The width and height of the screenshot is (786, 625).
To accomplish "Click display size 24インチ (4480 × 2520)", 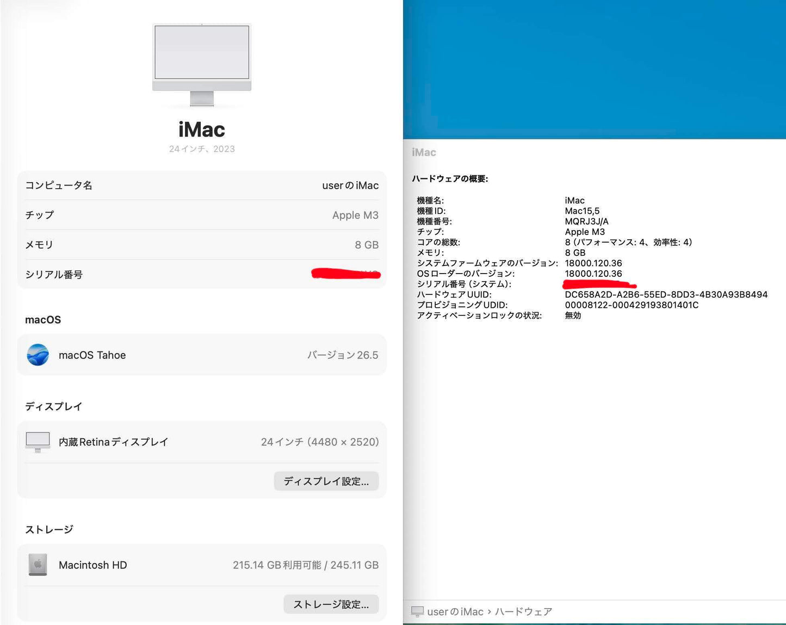I will [x=320, y=442].
